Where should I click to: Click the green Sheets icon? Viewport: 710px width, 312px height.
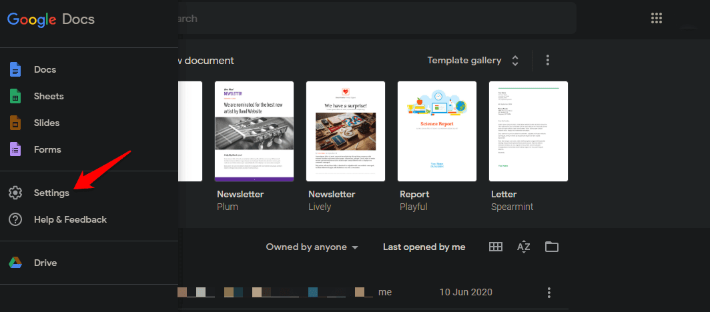pyautogui.click(x=15, y=96)
